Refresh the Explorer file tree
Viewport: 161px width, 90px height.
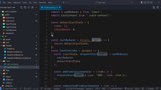(x=29, y=7)
